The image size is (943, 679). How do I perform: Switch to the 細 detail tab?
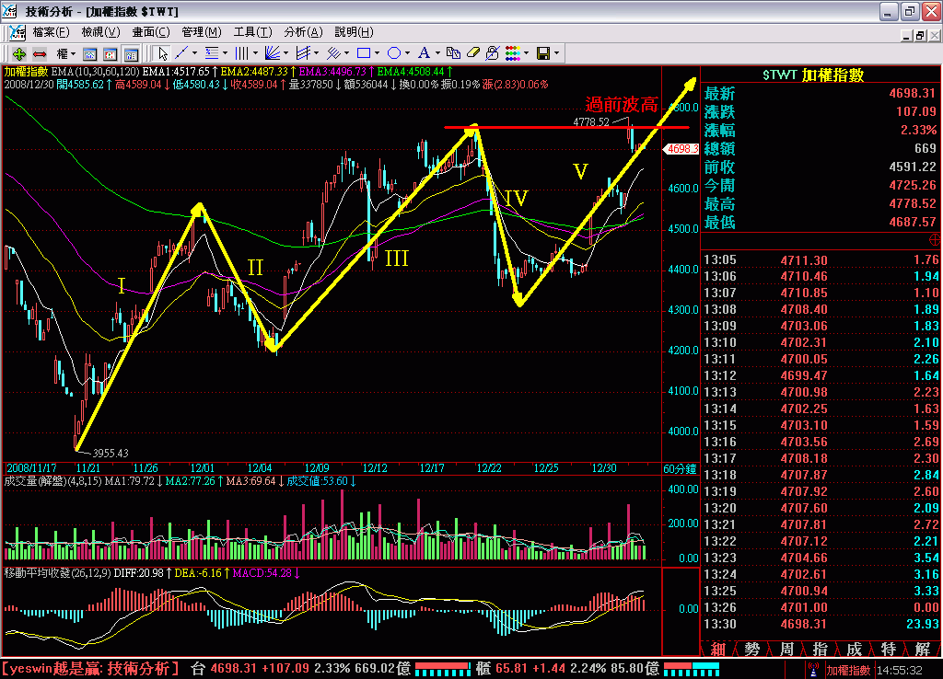coord(718,649)
